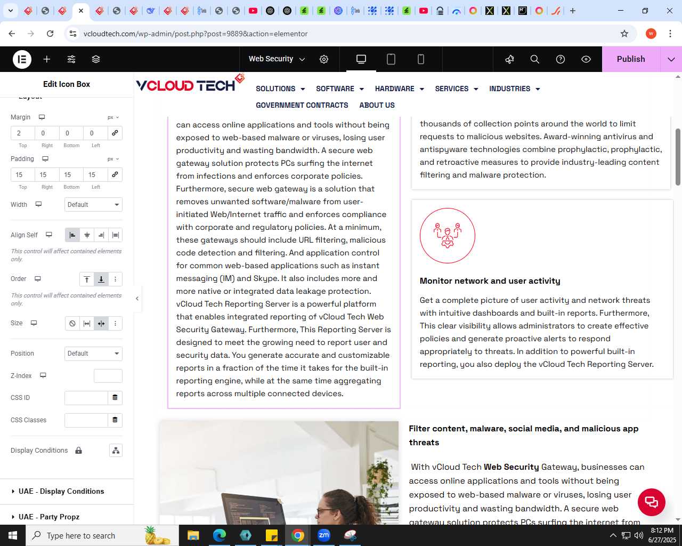Set Order to start
Image resolution: width=682 pixels, height=546 pixels.
coord(87,279)
